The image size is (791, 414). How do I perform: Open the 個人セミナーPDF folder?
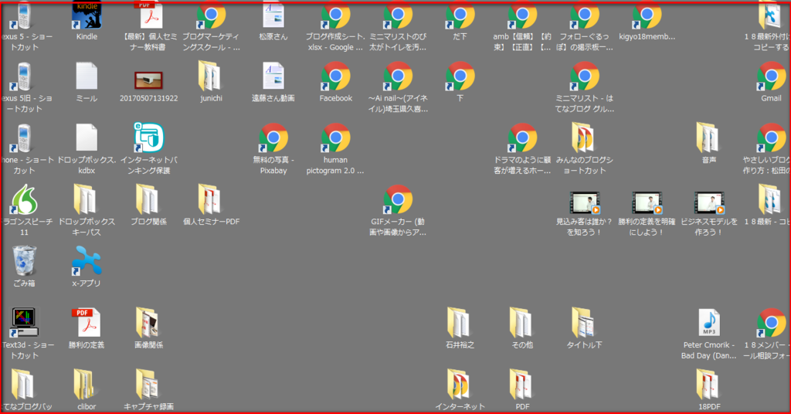210,200
